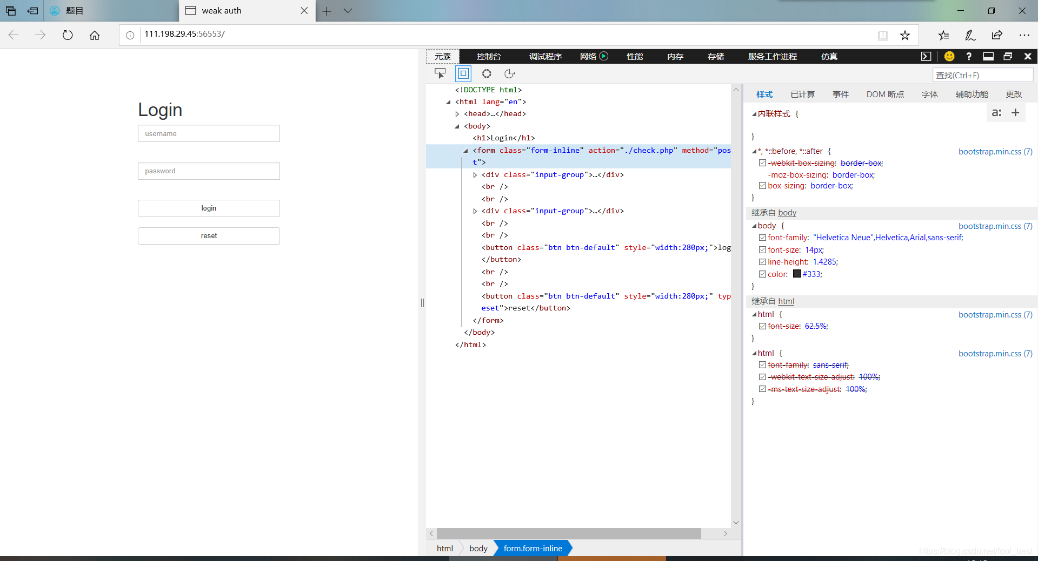Switch to the 存储 storage tab
Viewport: 1038px width, 561px height.
(x=716, y=56)
